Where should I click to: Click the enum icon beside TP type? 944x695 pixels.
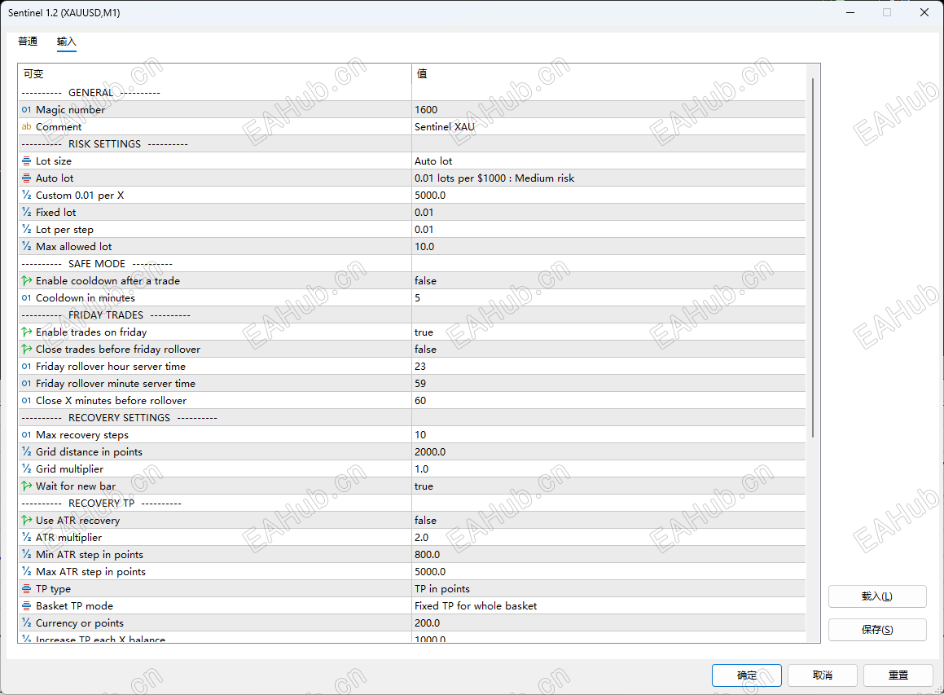pyautogui.click(x=27, y=588)
